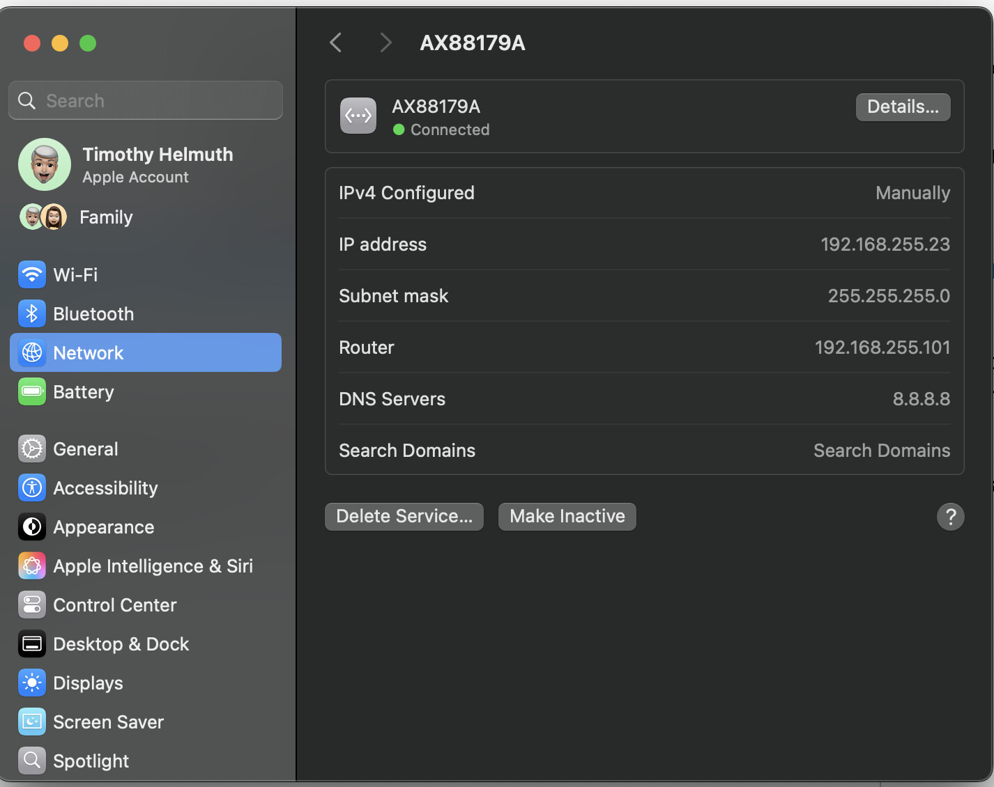
Task: Select General in the sidebar
Action: [146, 449]
